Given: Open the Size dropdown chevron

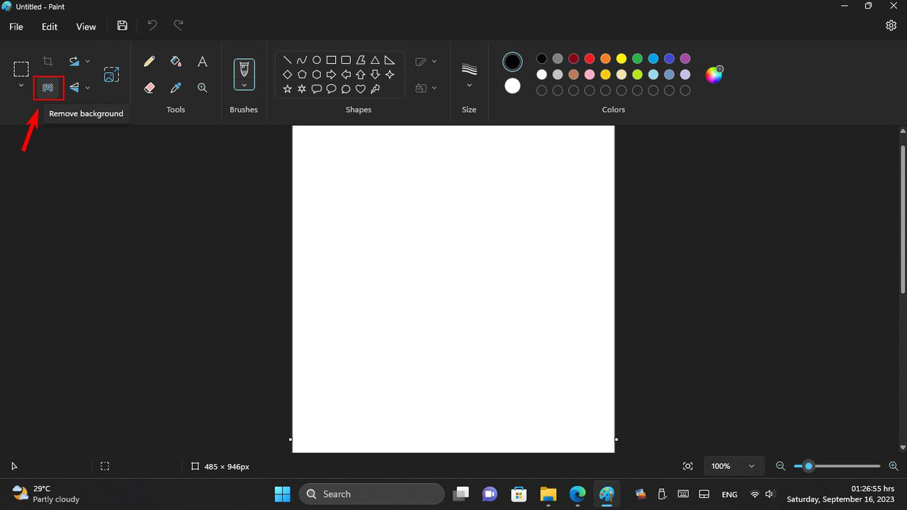Looking at the screenshot, I should pos(469,86).
